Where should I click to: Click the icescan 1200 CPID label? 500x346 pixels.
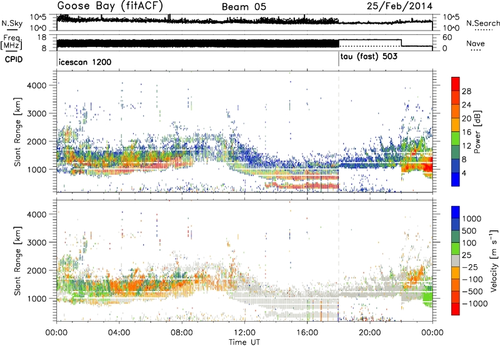pos(85,62)
